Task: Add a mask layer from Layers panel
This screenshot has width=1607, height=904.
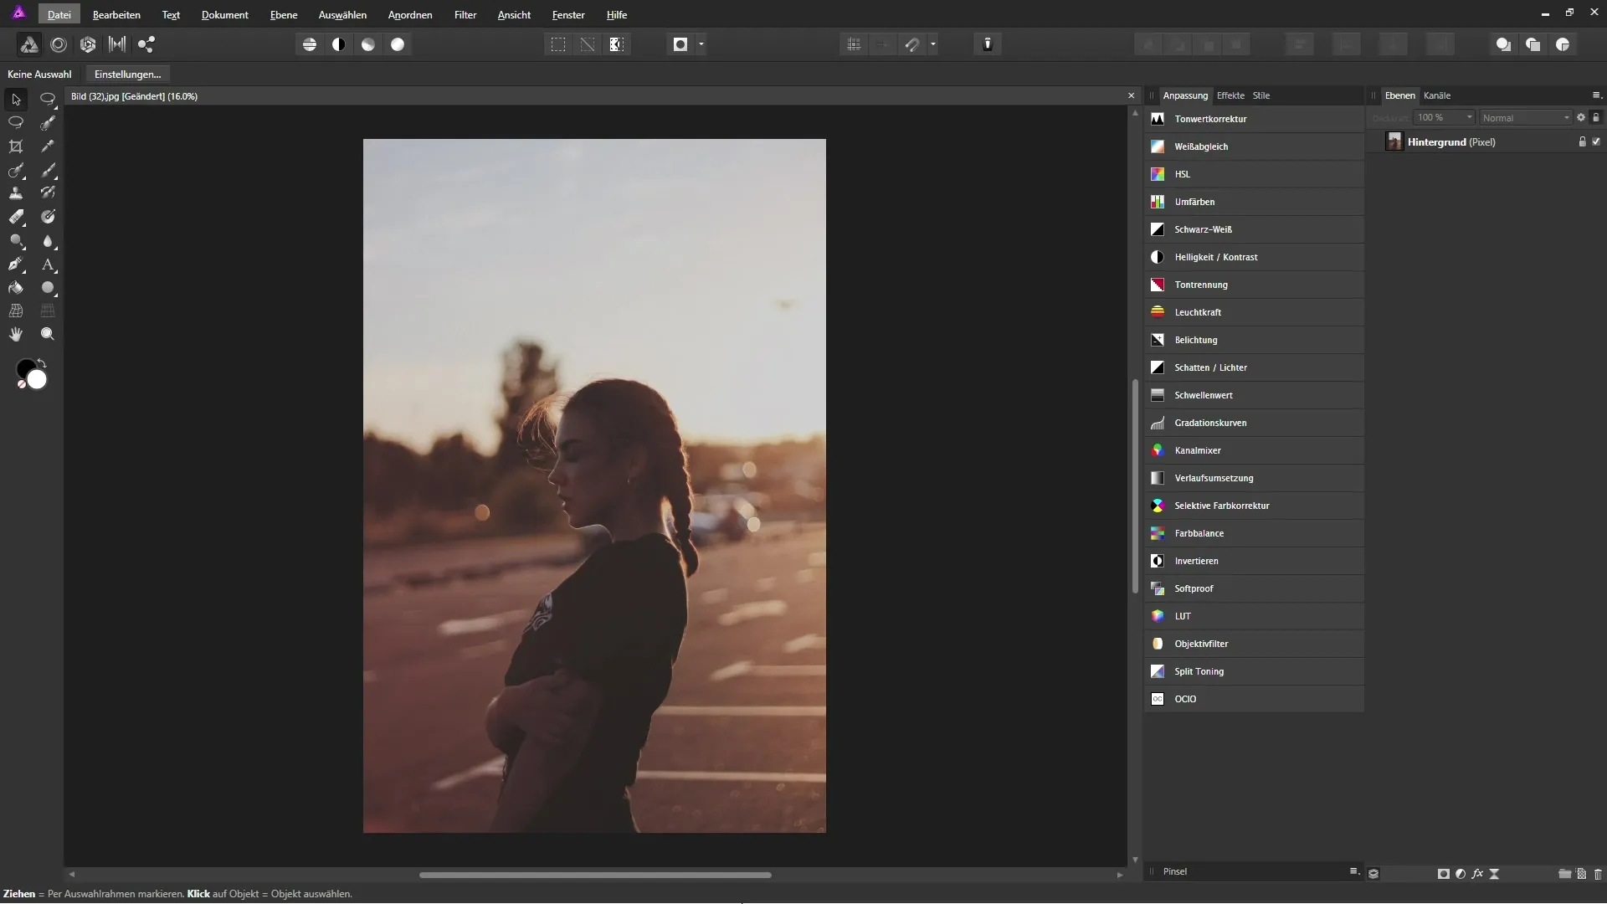Action: 1444,874
